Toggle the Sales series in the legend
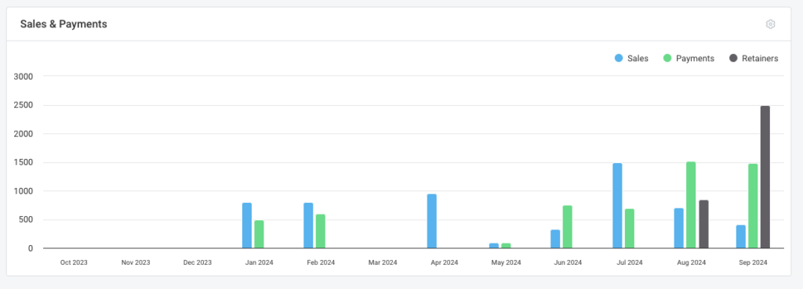803x289 pixels. click(x=631, y=58)
